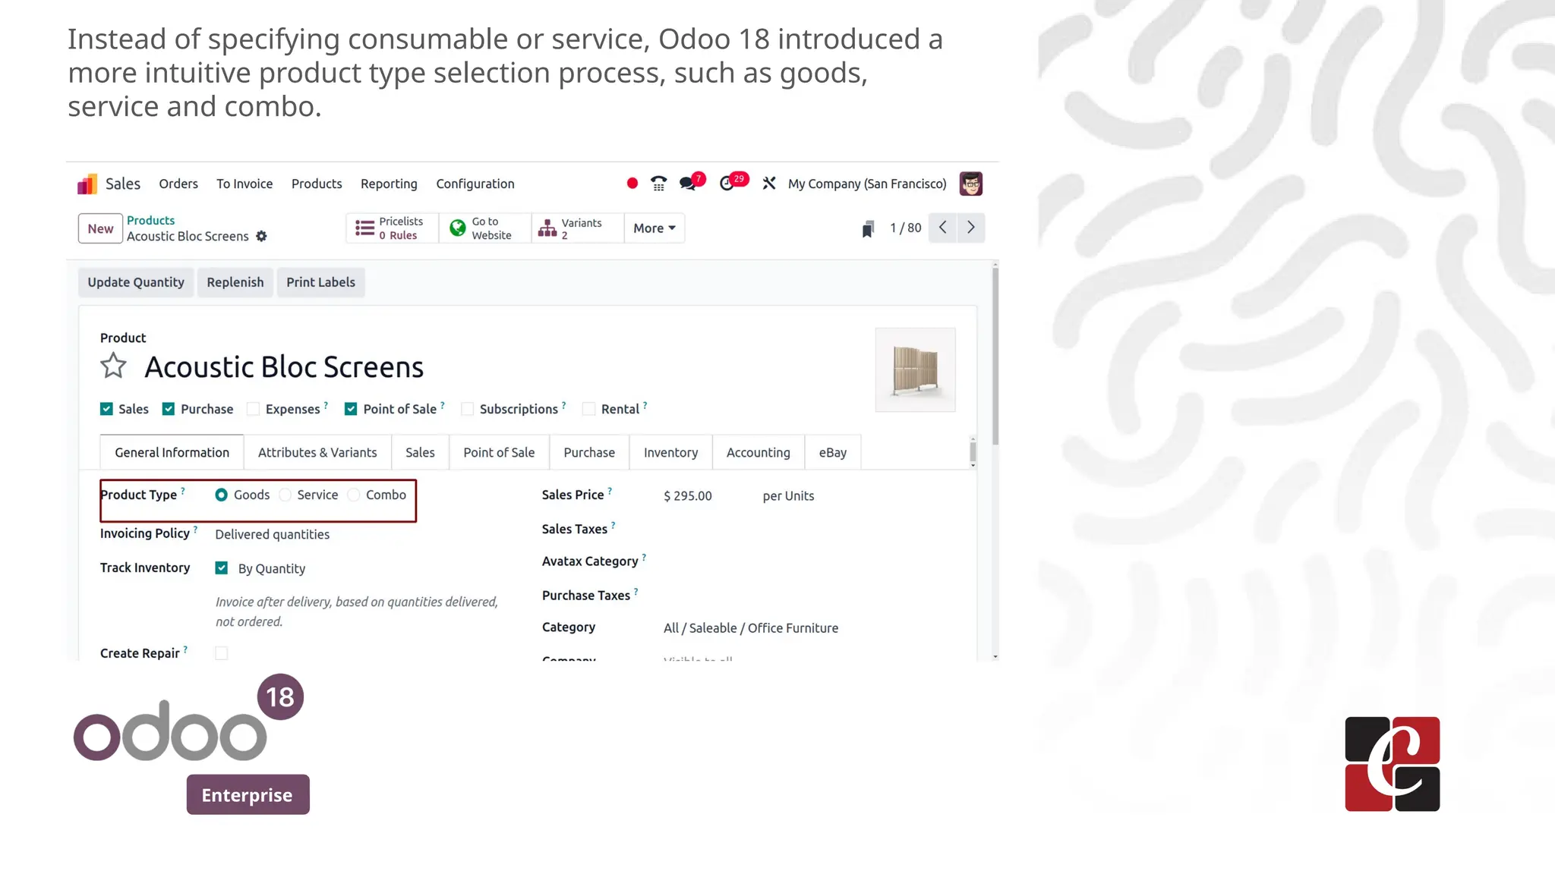Click the bookmark icon beside the pager
This screenshot has height=874, width=1555.
pos(868,228)
